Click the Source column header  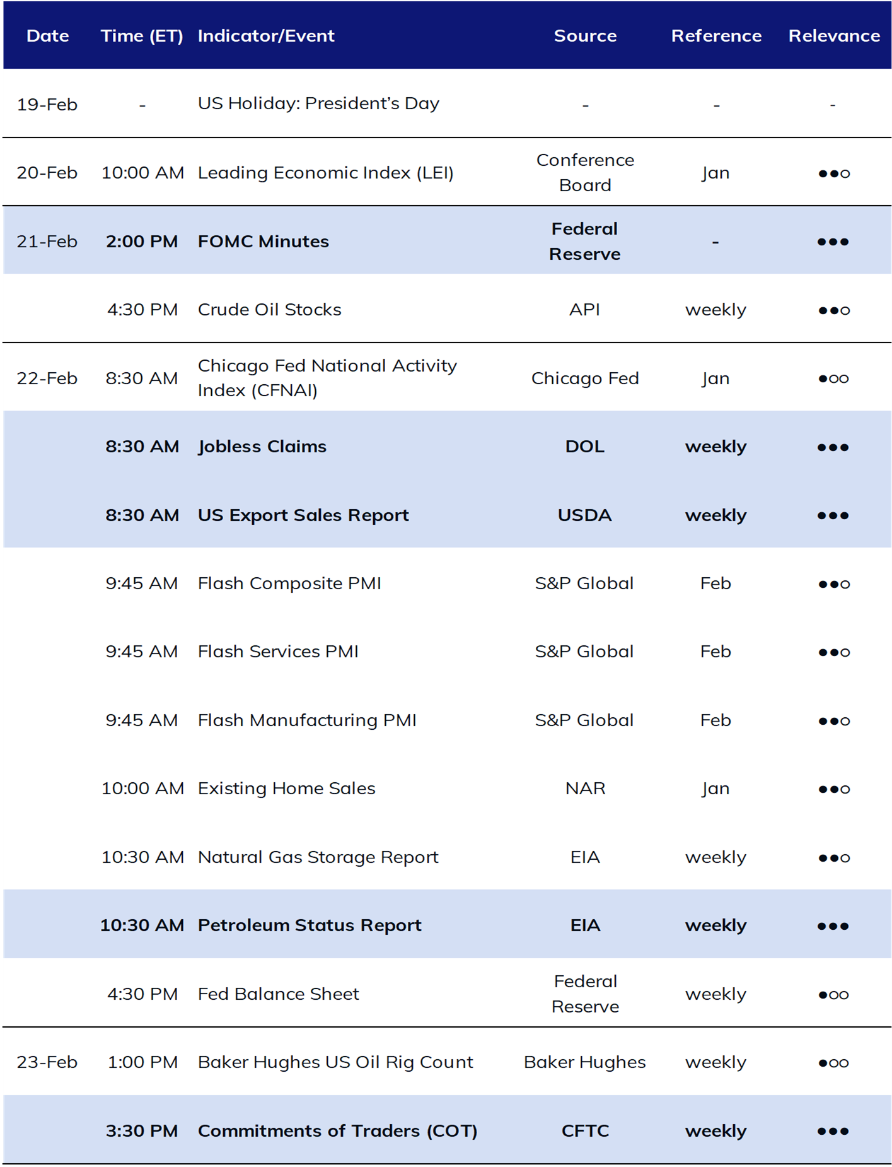click(585, 36)
